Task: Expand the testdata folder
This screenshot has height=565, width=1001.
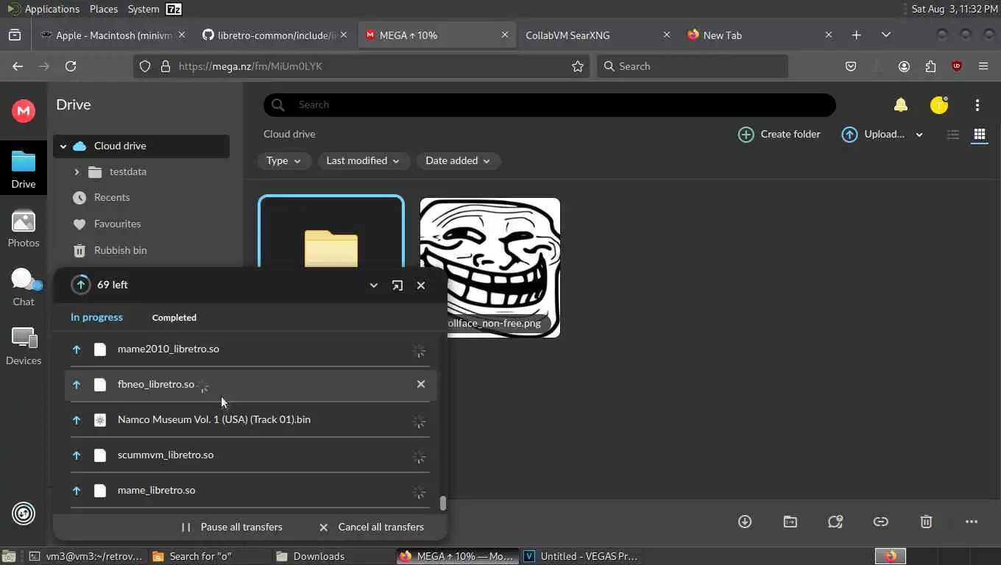Action: pos(77,172)
